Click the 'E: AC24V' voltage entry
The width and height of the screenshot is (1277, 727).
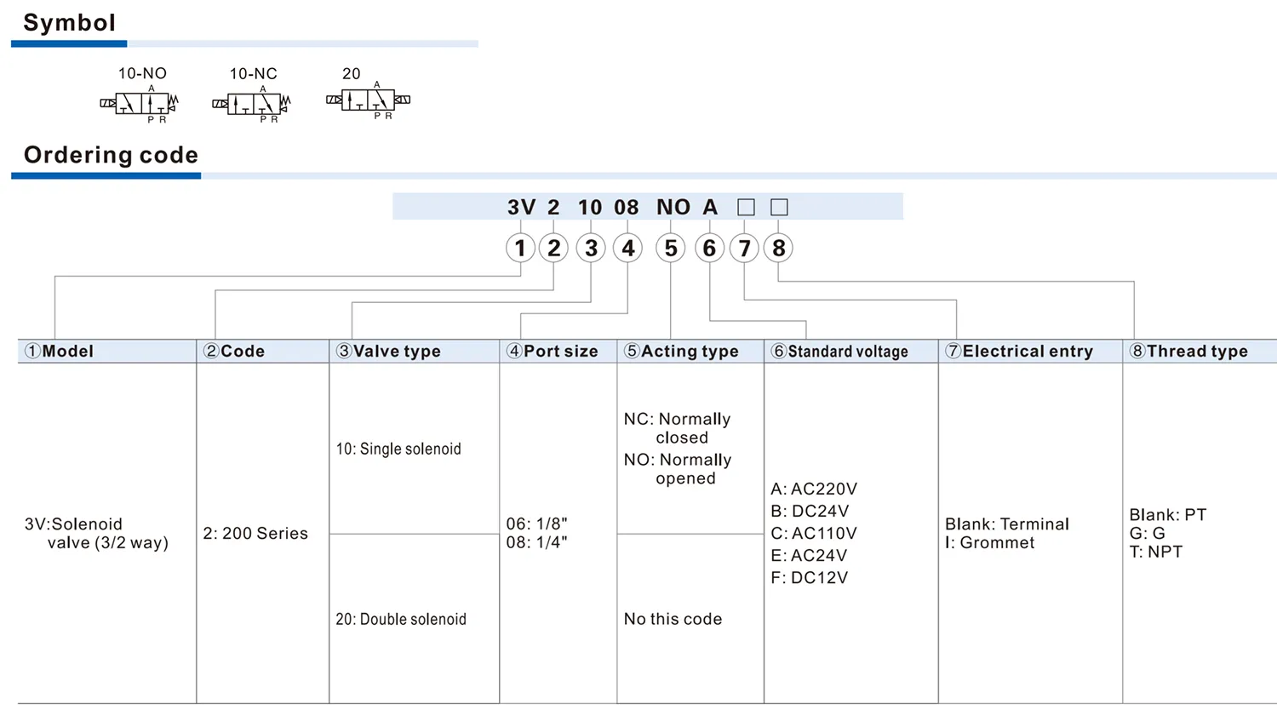click(809, 555)
